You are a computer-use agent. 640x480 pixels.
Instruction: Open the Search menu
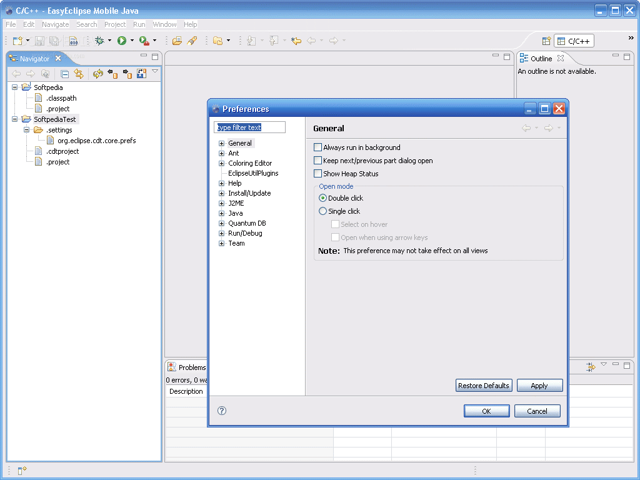pos(86,24)
